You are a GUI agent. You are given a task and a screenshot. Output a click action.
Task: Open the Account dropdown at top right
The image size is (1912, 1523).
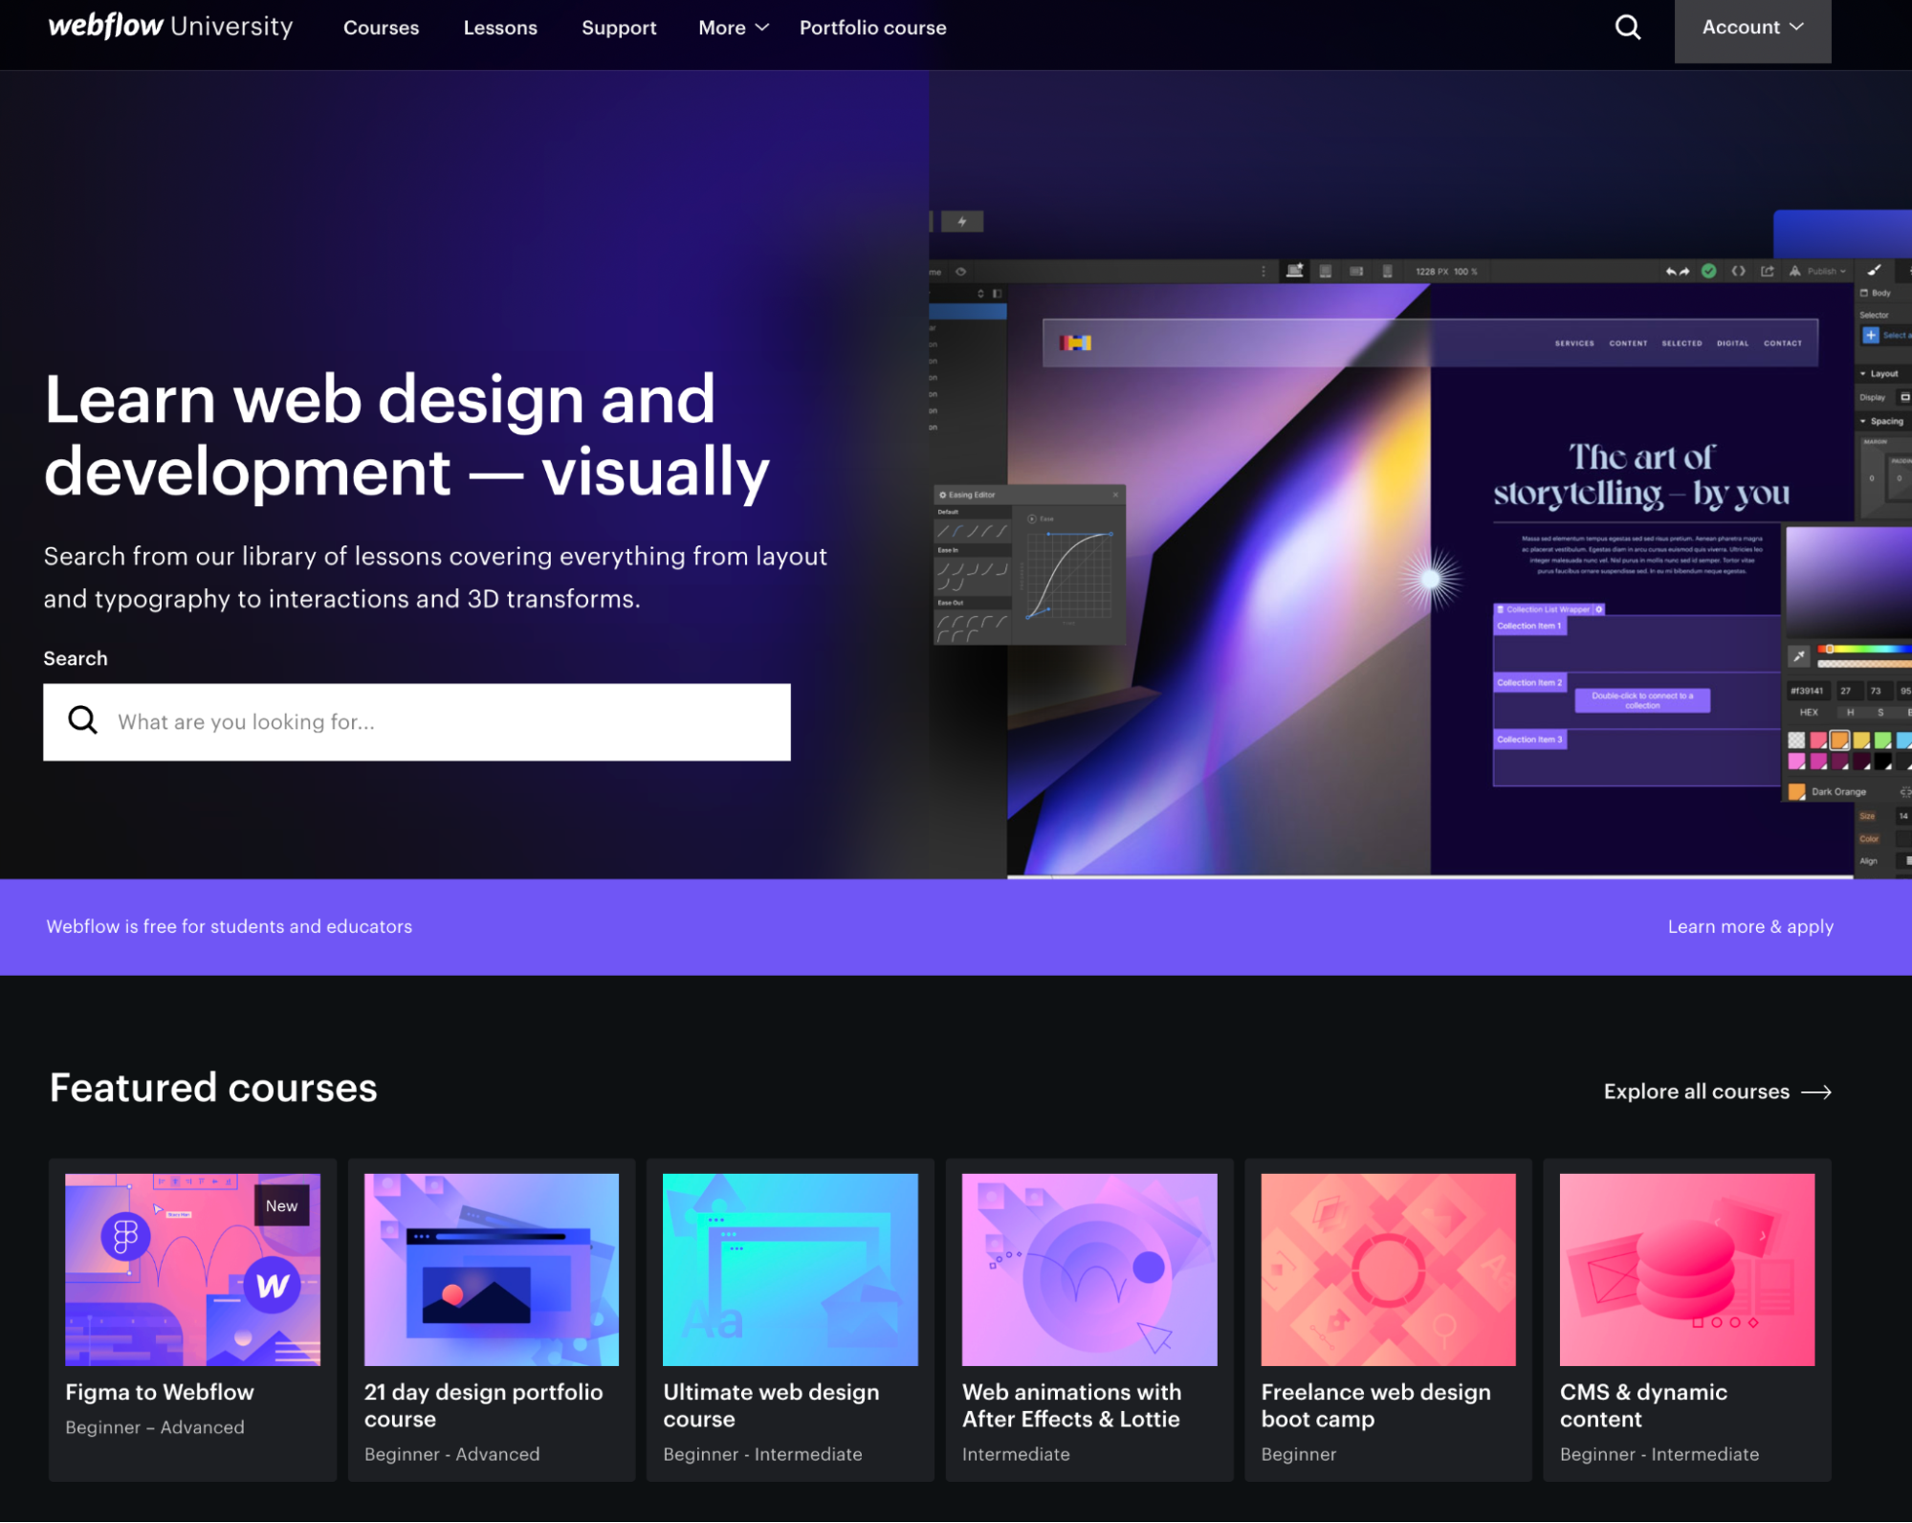pyautogui.click(x=1751, y=27)
